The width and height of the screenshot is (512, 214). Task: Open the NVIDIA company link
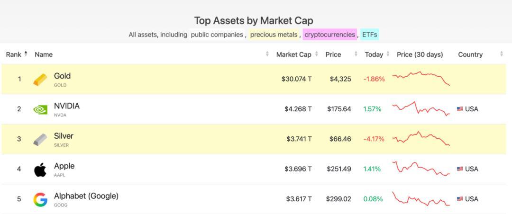[x=67, y=106]
